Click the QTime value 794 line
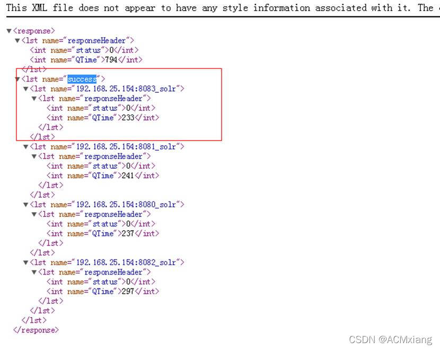Image resolution: width=440 pixels, height=350 pixels. pos(86,60)
